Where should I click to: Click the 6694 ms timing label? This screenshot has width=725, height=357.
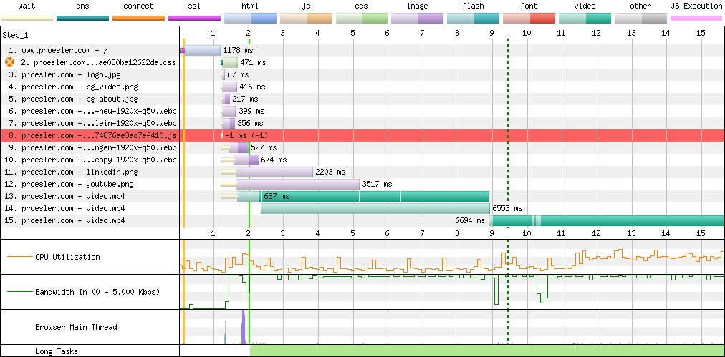click(470, 221)
